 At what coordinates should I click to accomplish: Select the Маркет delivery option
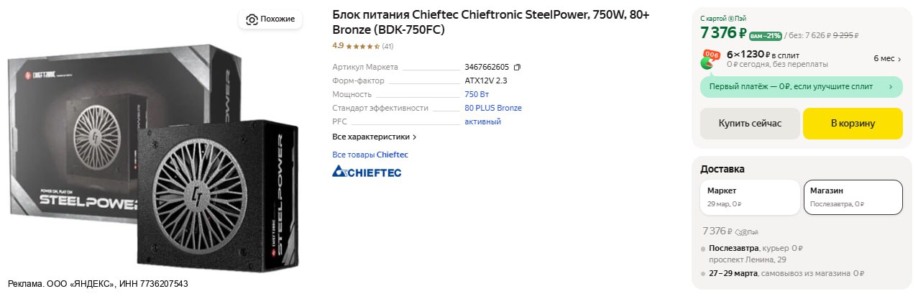[750, 197]
